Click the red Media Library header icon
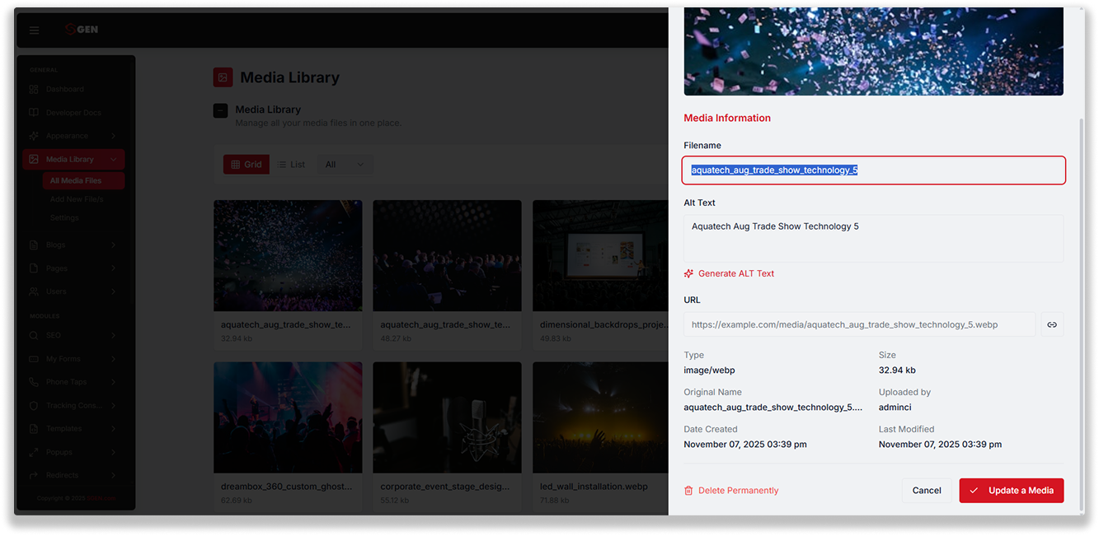 pyautogui.click(x=223, y=77)
